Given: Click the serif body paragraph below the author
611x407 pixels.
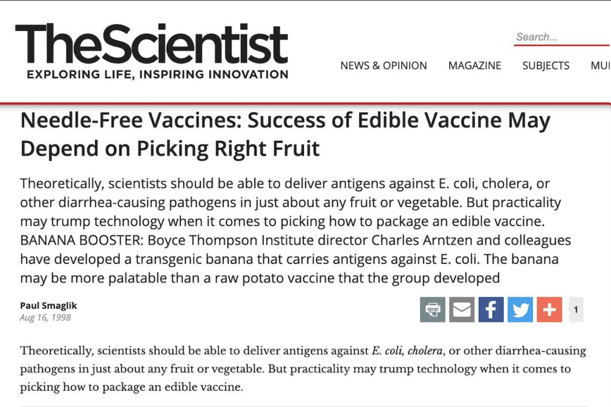Looking at the screenshot, I should pyautogui.click(x=302, y=368).
